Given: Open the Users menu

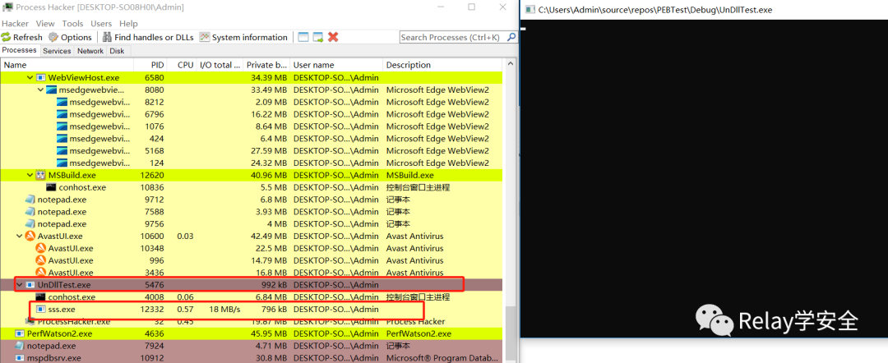Looking at the screenshot, I should coord(101,24).
